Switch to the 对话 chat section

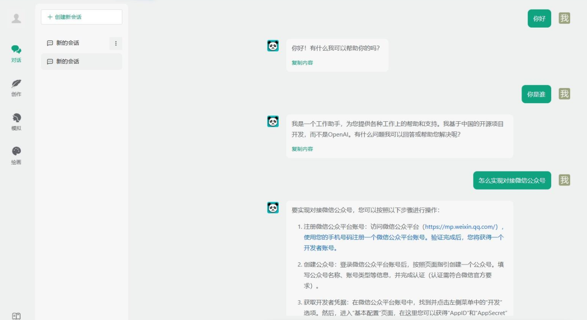coord(16,54)
